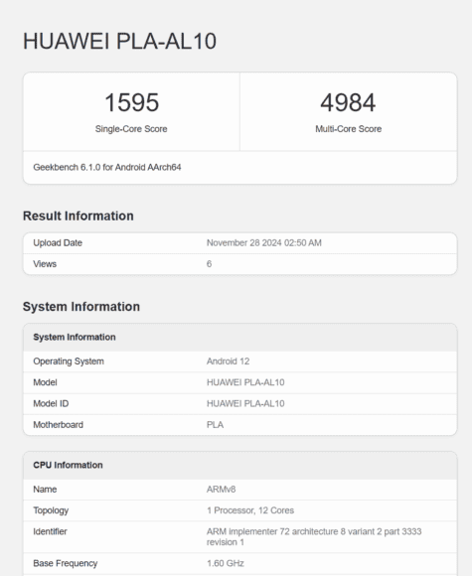Click the Identifier label
The height and width of the screenshot is (576, 472).
click(x=50, y=531)
